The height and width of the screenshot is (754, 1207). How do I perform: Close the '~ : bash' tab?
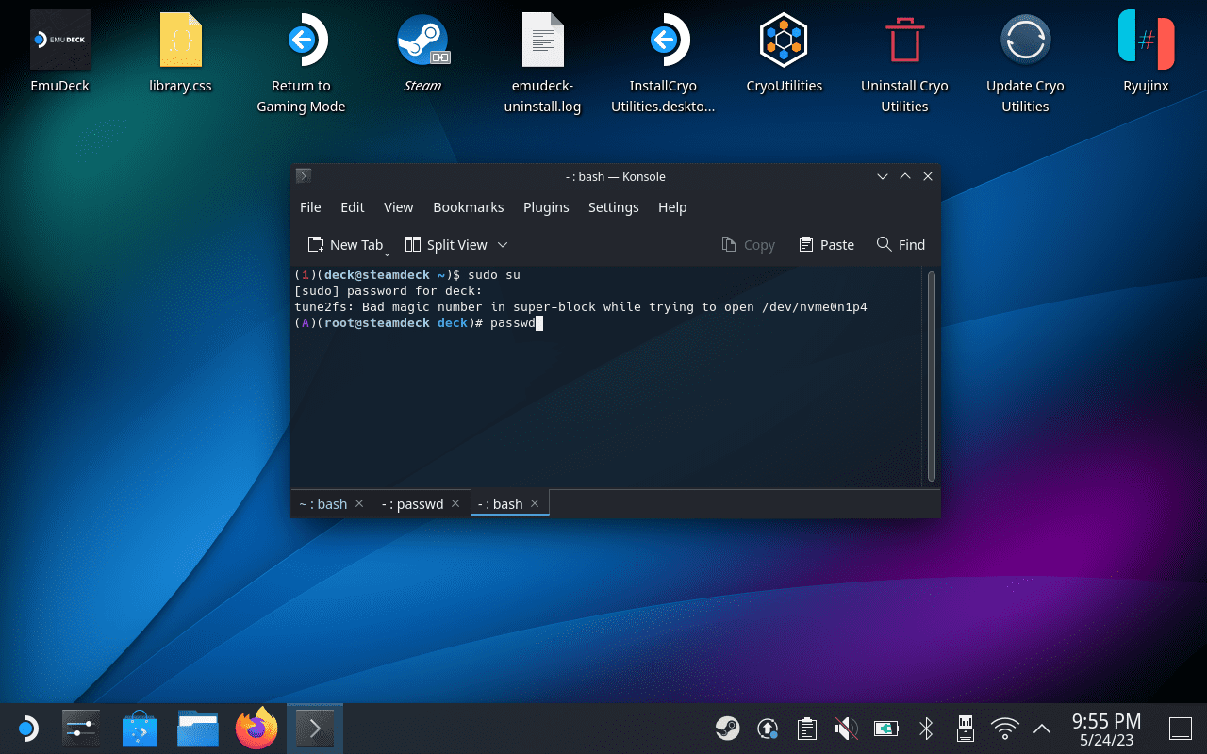360,504
